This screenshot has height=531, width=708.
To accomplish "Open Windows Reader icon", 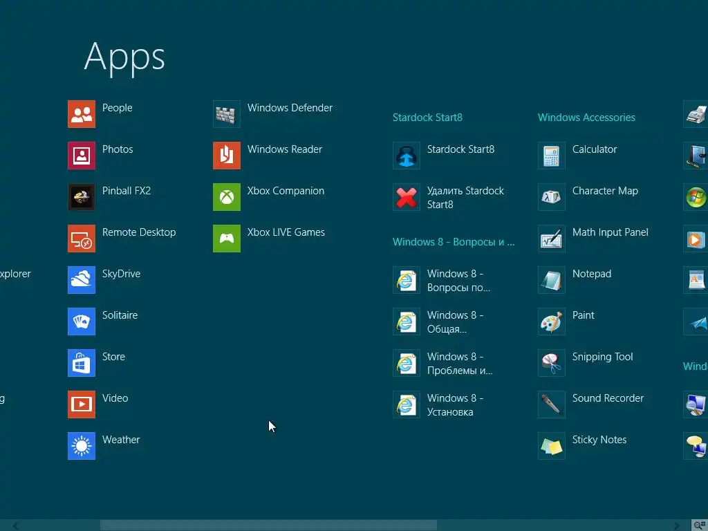I will 227,156.
